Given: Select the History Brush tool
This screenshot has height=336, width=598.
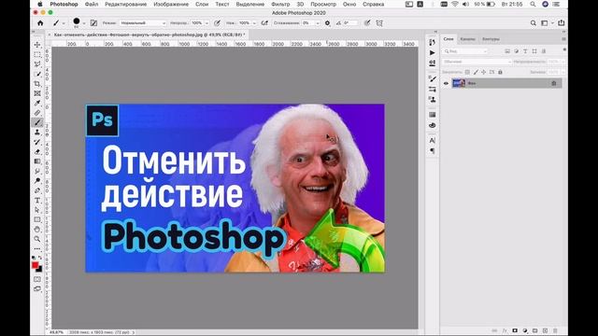Looking at the screenshot, I should [37, 142].
